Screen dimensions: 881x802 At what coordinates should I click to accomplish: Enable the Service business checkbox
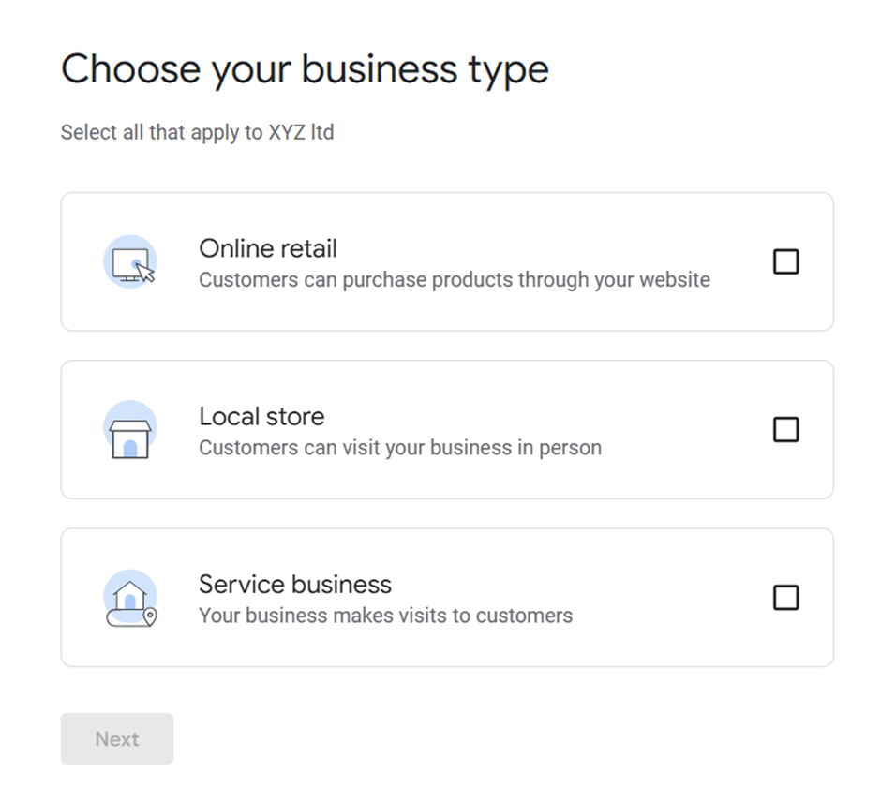tap(785, 598)
